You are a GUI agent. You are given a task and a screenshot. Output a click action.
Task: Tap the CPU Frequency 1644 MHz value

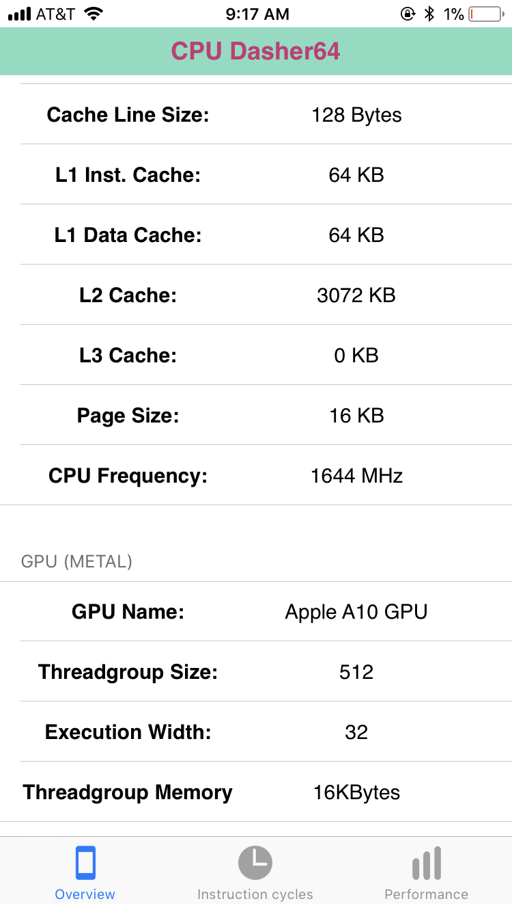coord(356,476)
